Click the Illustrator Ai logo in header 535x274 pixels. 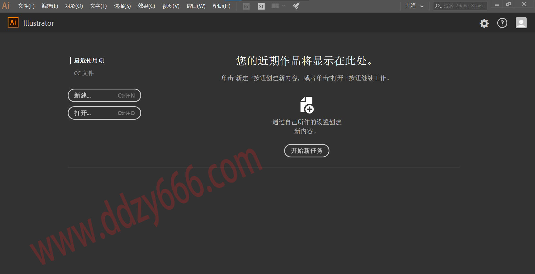coord(13,23)
